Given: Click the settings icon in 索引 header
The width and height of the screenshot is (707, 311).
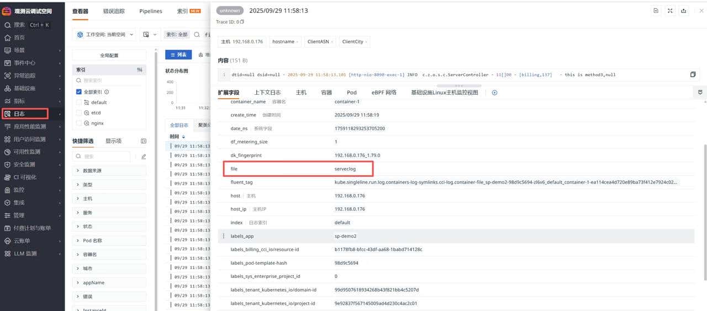Looking at the screenshot, I should pyautogui.click(x=139, y=70).
